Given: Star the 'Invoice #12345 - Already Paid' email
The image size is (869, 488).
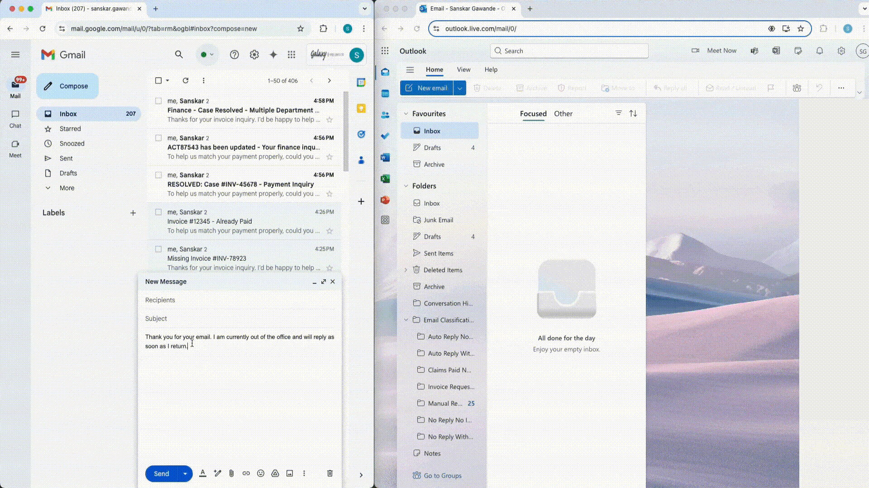Looking at the screenshot, I should tap(330, 231).
